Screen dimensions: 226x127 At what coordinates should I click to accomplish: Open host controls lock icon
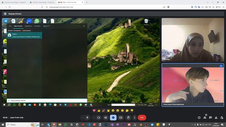tap(222, 117)
